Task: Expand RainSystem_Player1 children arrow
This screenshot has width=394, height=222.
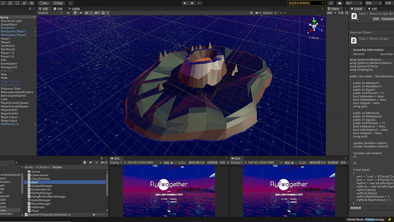Action: coord(35,31)
